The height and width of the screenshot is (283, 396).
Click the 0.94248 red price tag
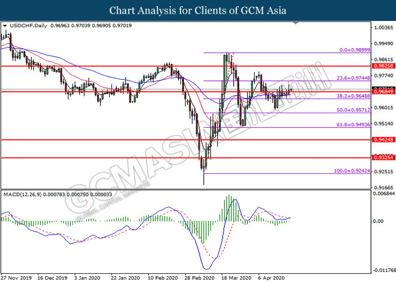383,139
